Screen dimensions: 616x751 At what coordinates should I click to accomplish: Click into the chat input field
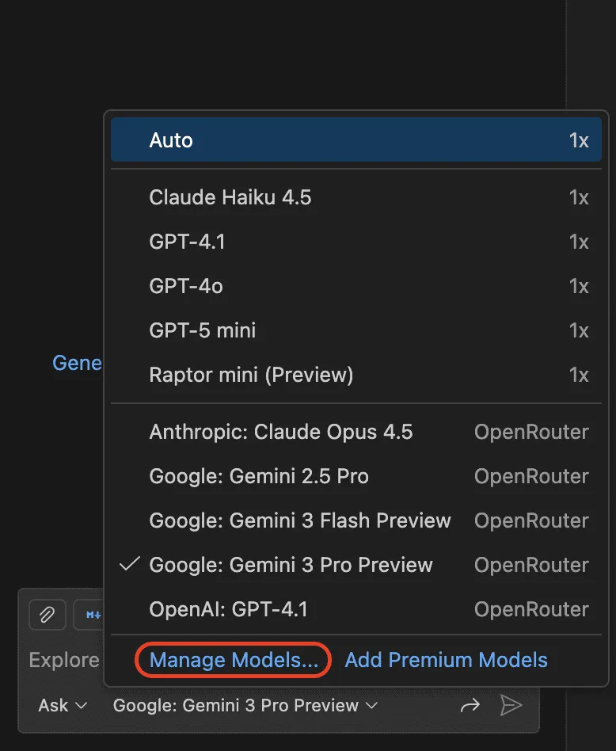coord(63,660)
